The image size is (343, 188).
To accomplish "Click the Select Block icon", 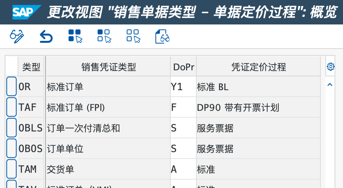I will point(104,36).
